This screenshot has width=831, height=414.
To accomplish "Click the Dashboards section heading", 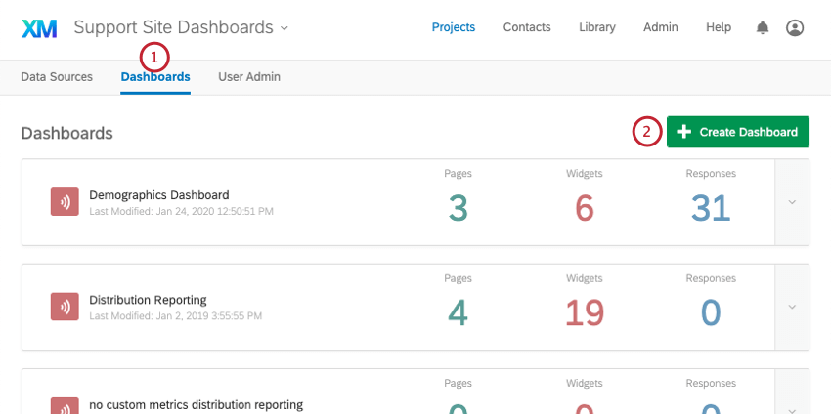I will pos(66,133).
